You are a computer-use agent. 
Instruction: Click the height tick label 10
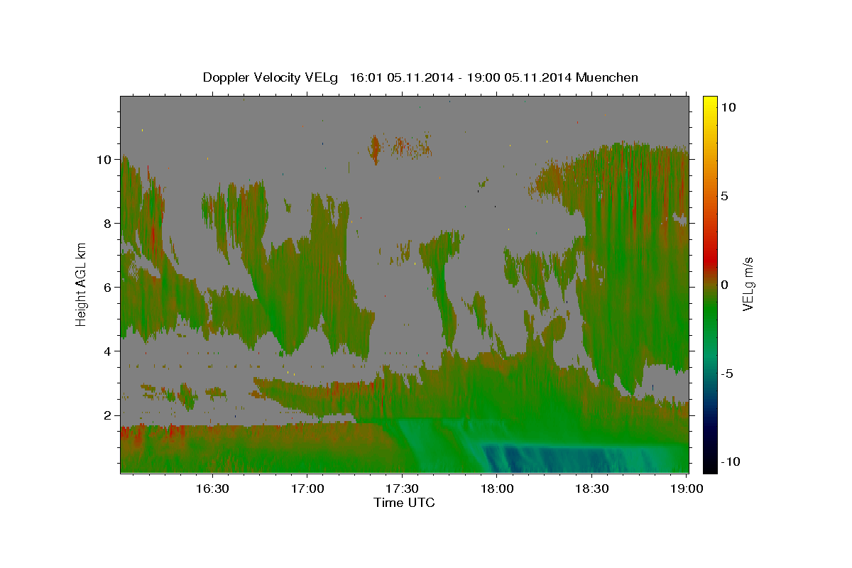point(104,160)
